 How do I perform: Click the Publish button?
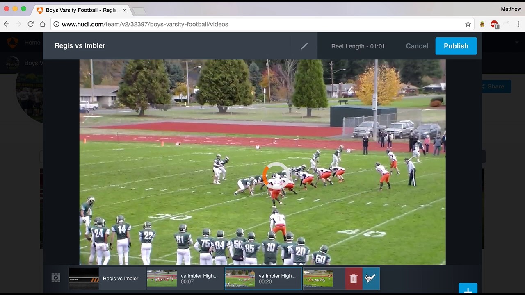coord(456,46)
